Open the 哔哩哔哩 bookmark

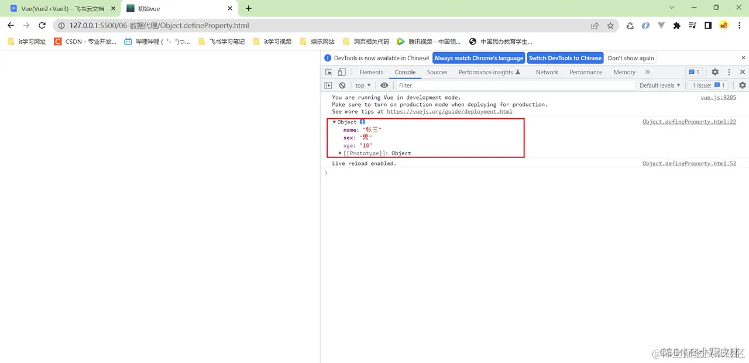click(157, 42)
